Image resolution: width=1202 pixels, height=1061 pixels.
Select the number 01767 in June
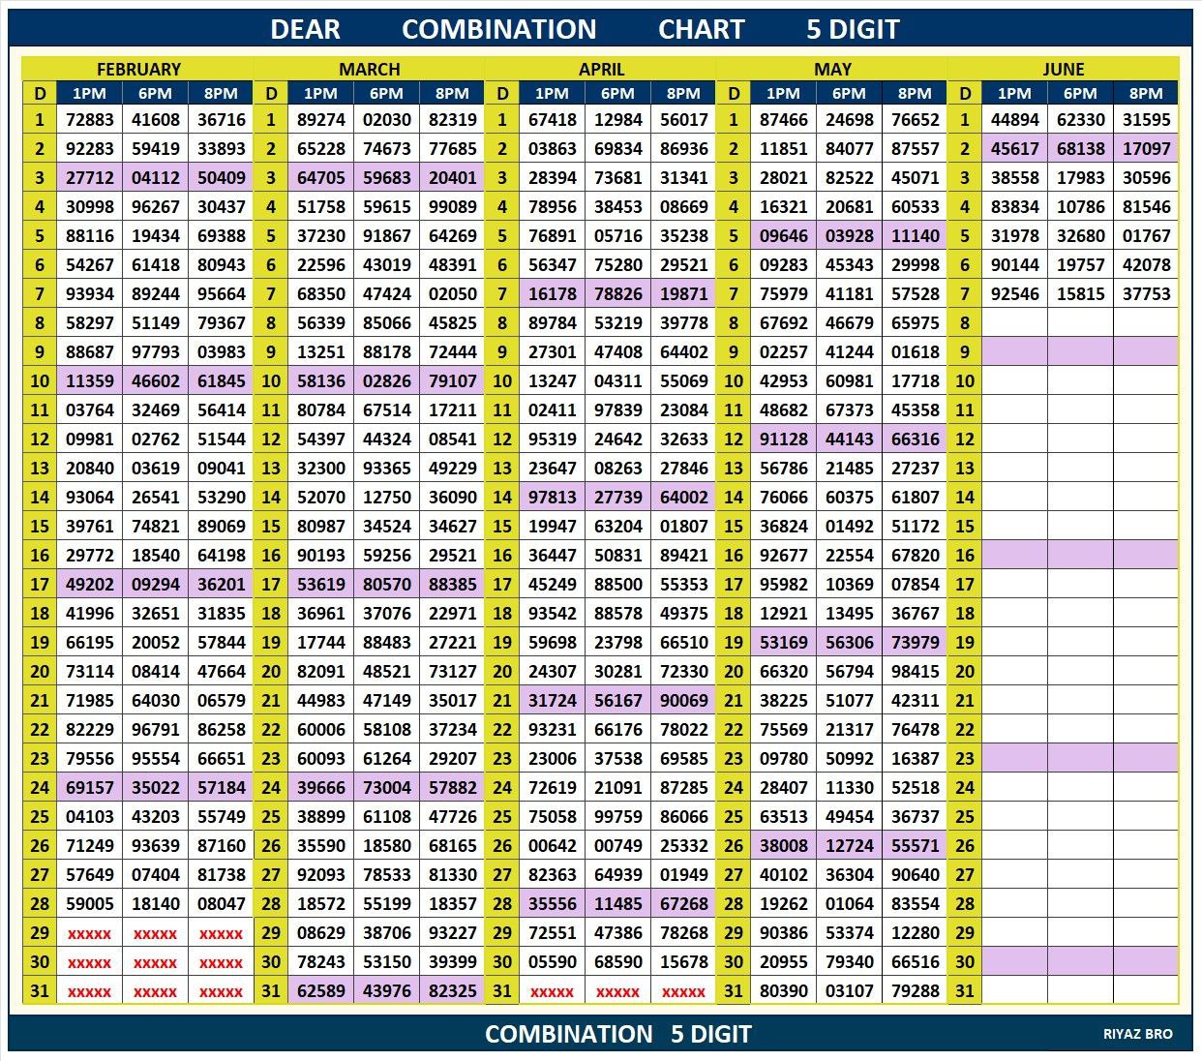point(1146,236)
